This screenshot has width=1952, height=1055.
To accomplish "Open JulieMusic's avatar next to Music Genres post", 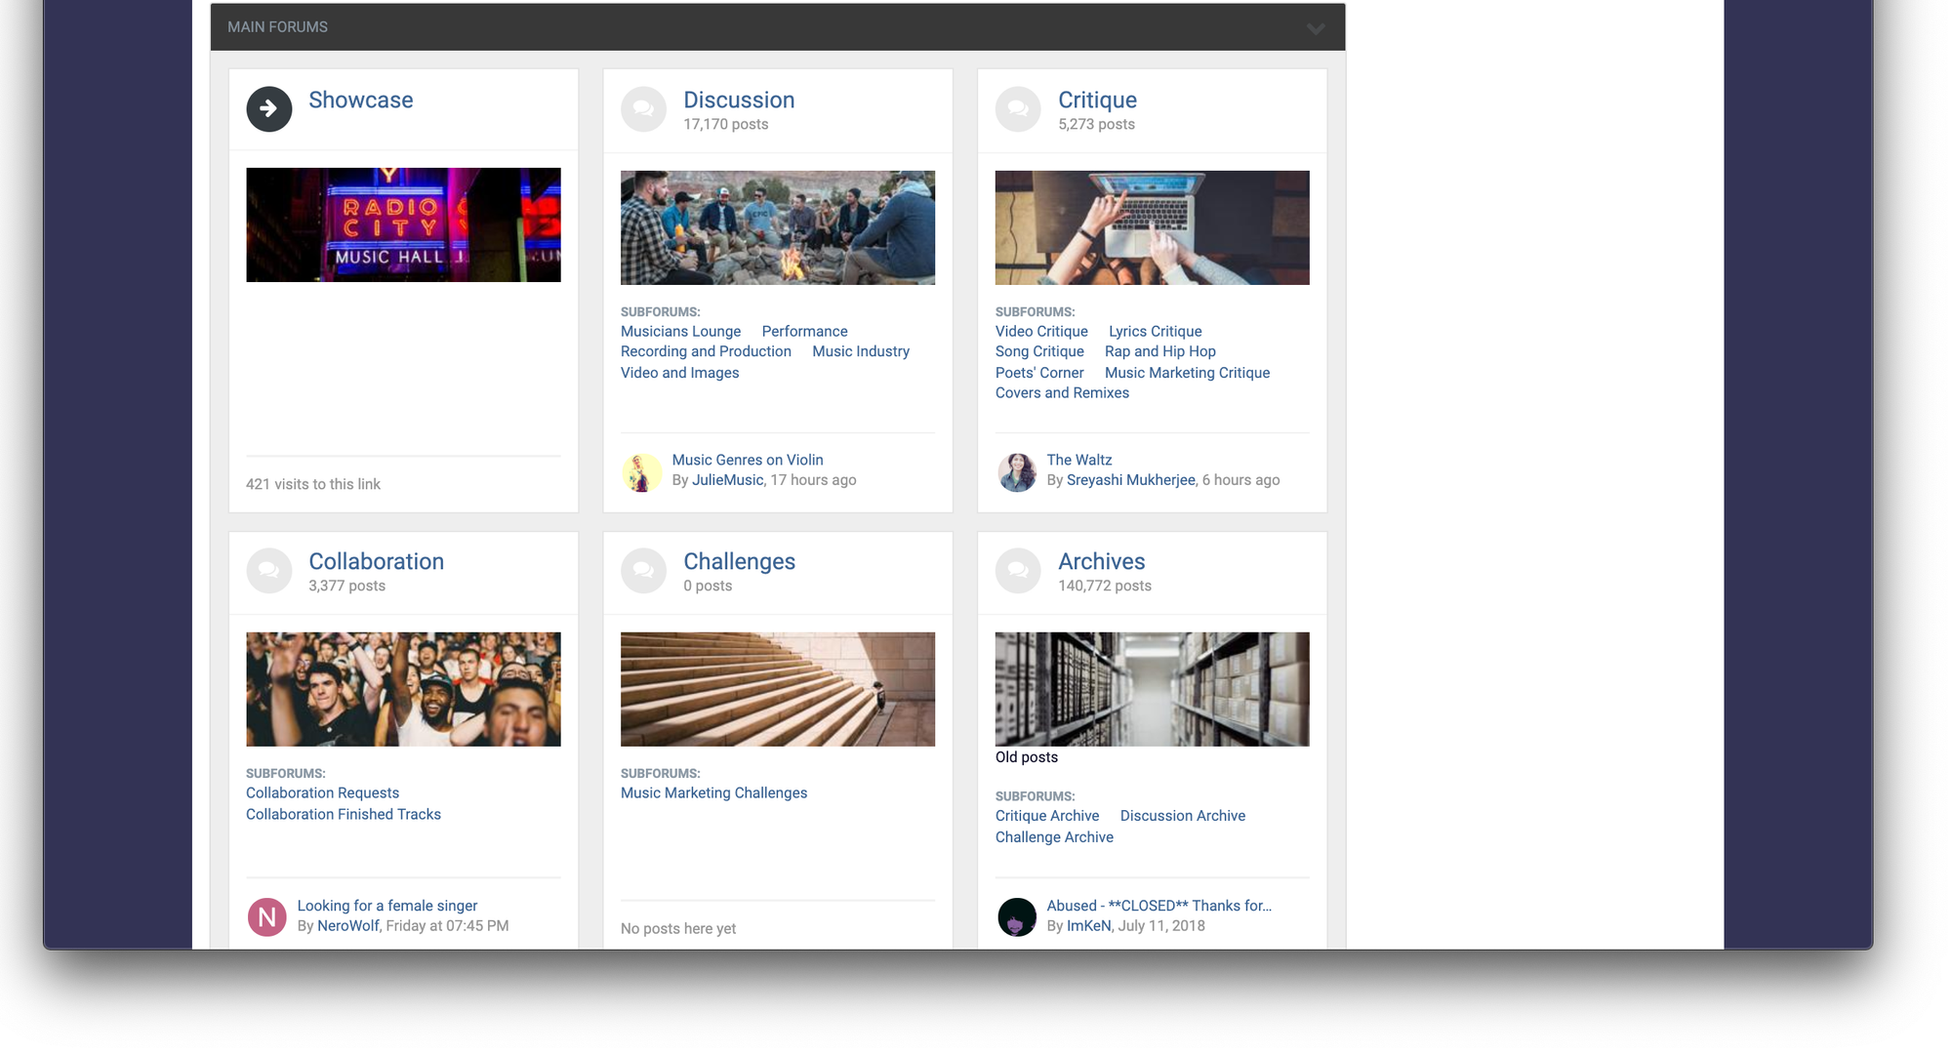I will click(x=641, y=471).
